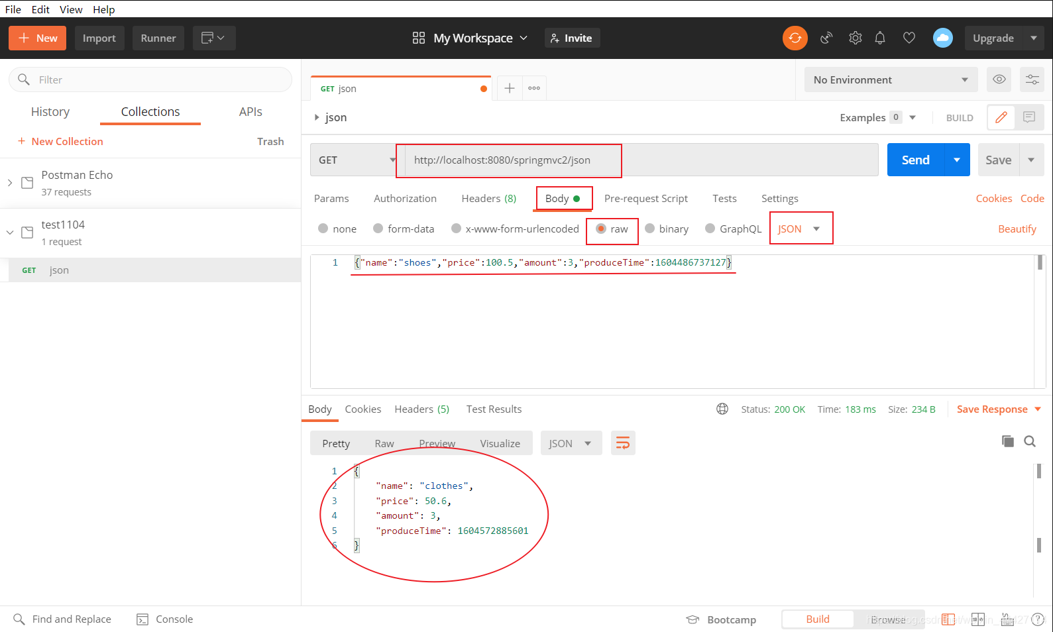Click the Send button
Viewport: 1053px width, 632px height.
(x=916, y=160)
